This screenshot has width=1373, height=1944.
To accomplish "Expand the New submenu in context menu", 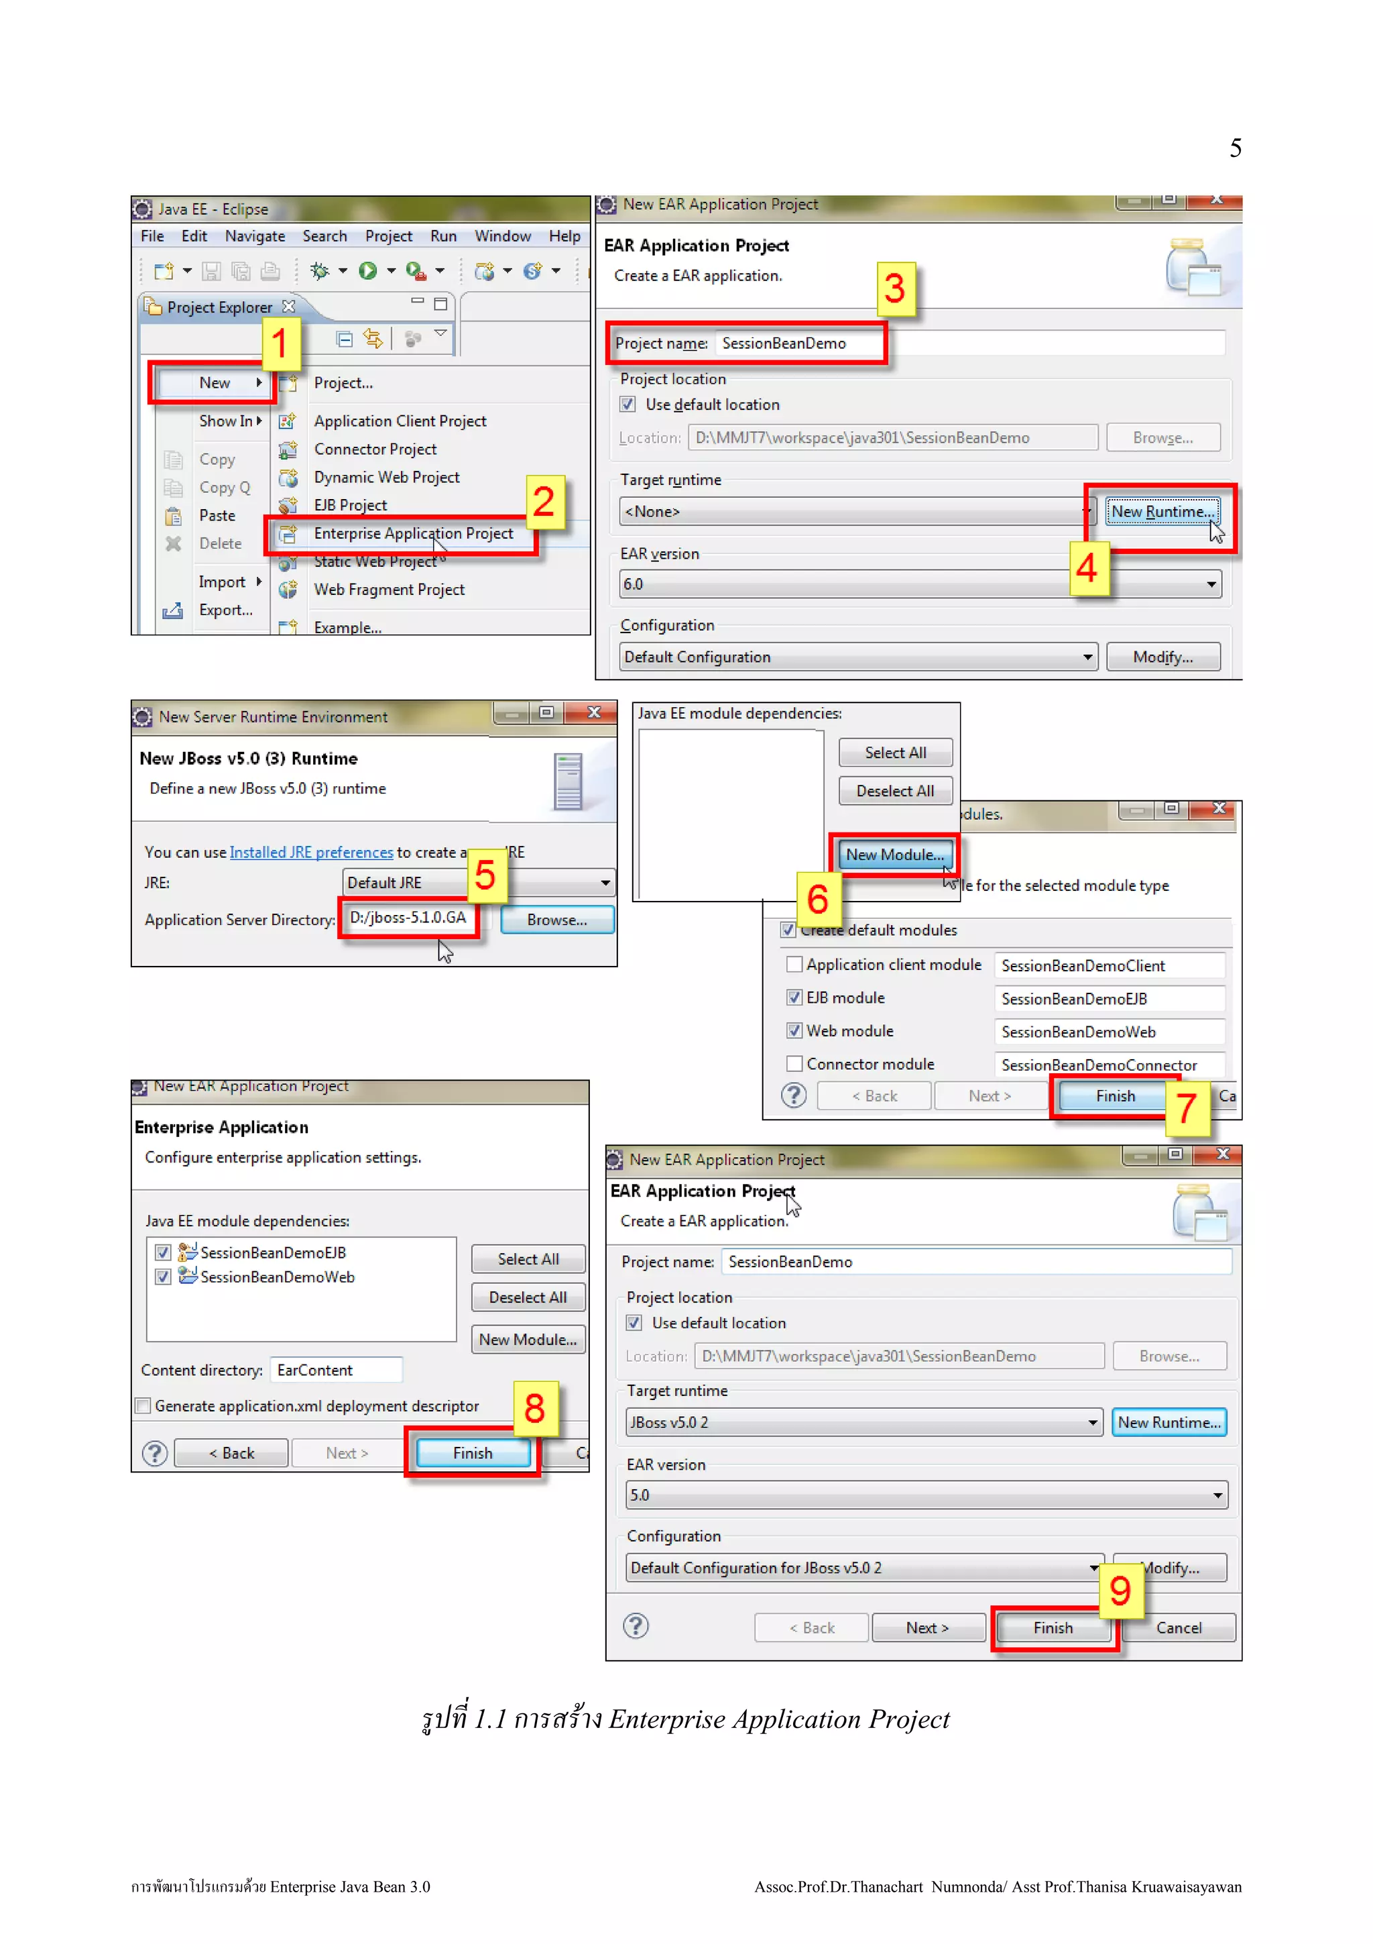I will (x=213, y=383).
